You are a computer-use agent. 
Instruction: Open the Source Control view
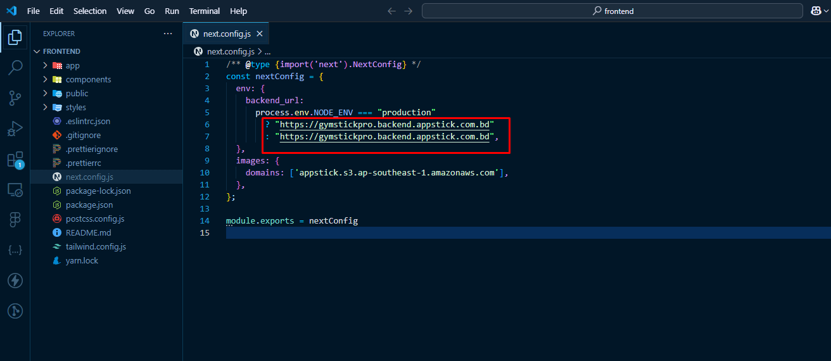tap(15, 98)
